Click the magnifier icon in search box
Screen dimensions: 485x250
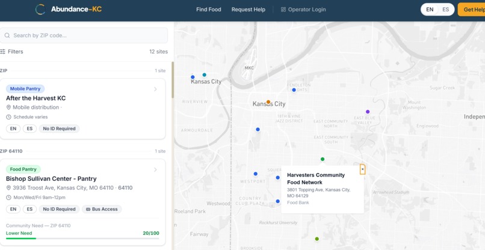(7, 35)
